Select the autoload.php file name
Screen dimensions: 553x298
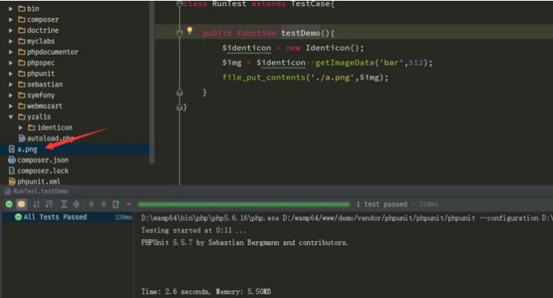51,138
